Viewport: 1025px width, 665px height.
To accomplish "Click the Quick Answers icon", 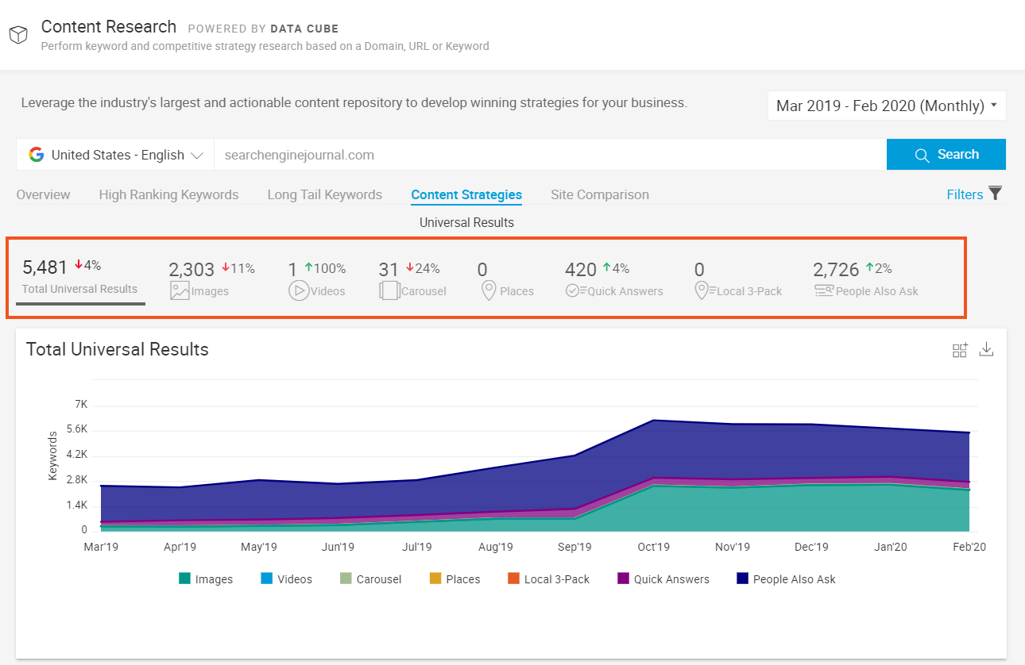I will 573,290.
